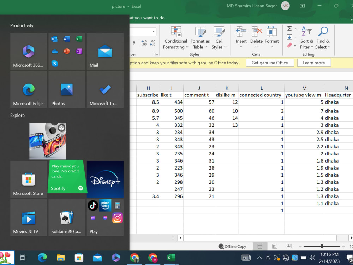Open Ribbon Display Options button
This screenshot has height=265, width=353.
302,6
